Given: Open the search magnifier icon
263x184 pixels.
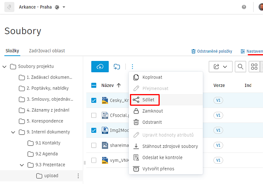Looking at the screenshot, I should pos(240,67).
